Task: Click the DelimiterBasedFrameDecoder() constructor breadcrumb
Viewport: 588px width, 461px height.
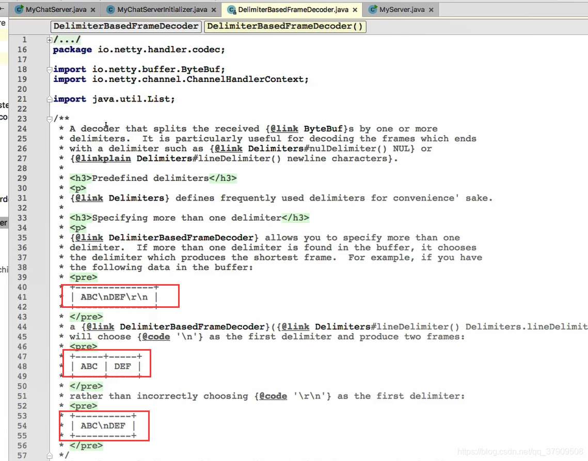Action: (285, 26)
